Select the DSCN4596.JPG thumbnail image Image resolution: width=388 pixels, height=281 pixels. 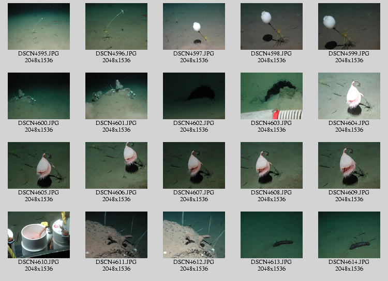(116, 26)
